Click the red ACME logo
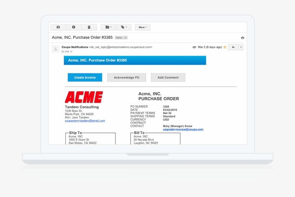Image resolution: width=295 pixels, height=197 pixels. 84,97
